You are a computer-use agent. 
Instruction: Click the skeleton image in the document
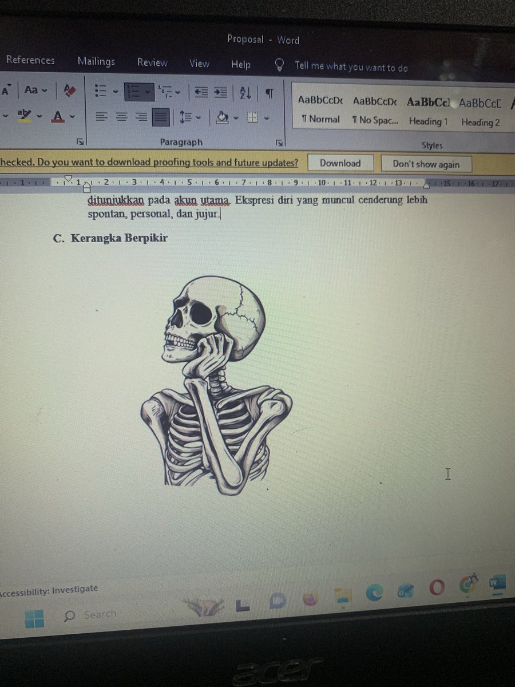tap(217, 385)
